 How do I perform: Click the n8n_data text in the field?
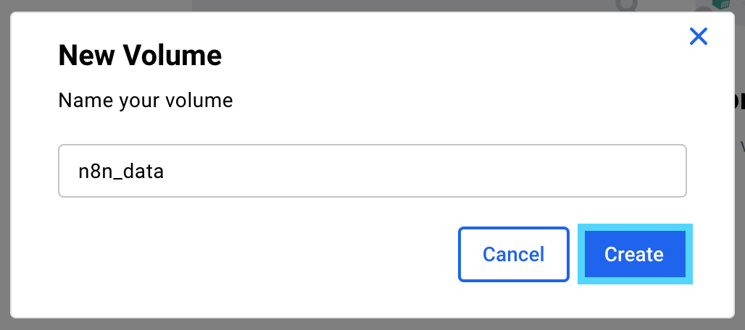[121, 172]
